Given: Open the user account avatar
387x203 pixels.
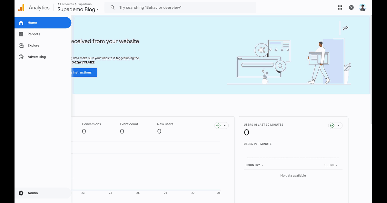Looking at the screenshot, I should (363, 7).
